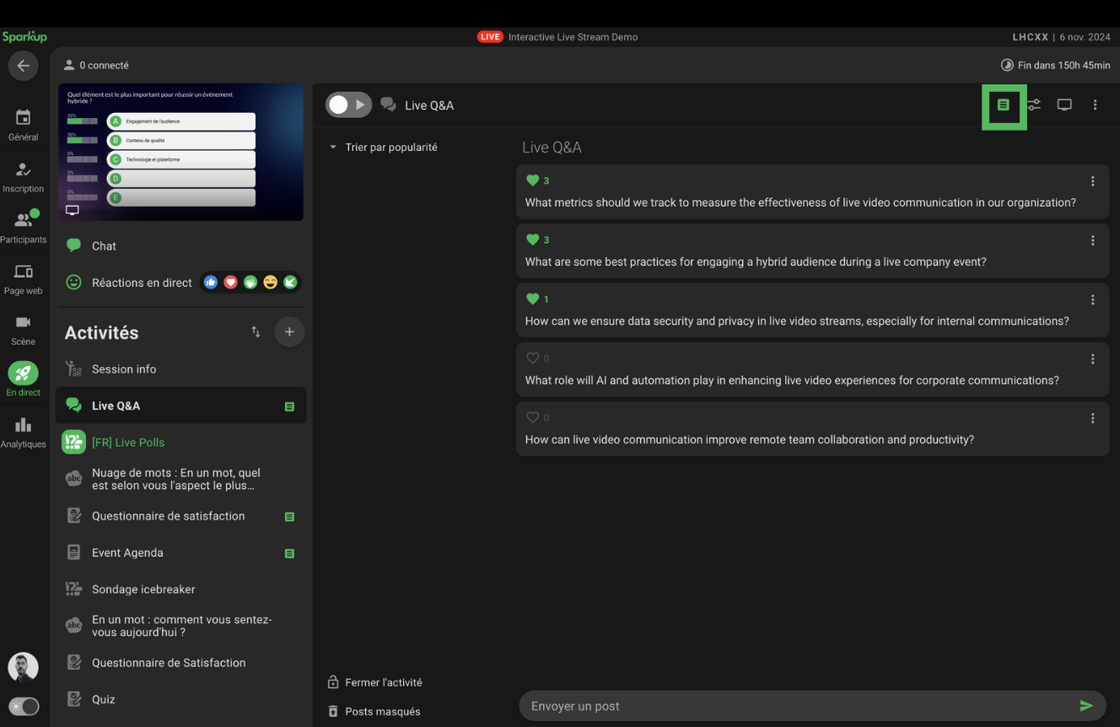Open the Chat item in the panel
Image resolution: width=1120 pixels, height=727 pixels.
point(104,246)
